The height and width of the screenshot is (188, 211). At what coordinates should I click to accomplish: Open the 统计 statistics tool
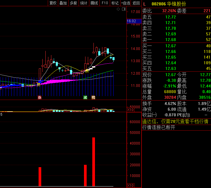point(84,3)
